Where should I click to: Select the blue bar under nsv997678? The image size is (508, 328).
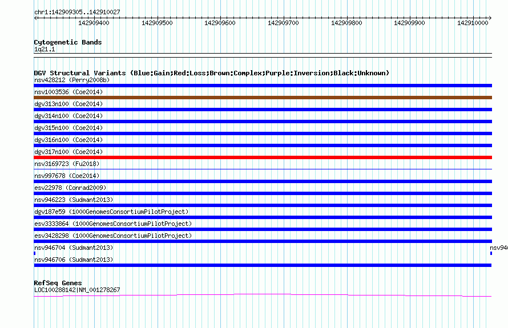point(263,181)
